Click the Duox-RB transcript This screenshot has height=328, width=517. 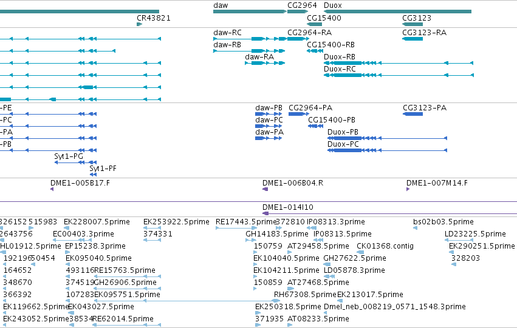(x=399, y=63)
